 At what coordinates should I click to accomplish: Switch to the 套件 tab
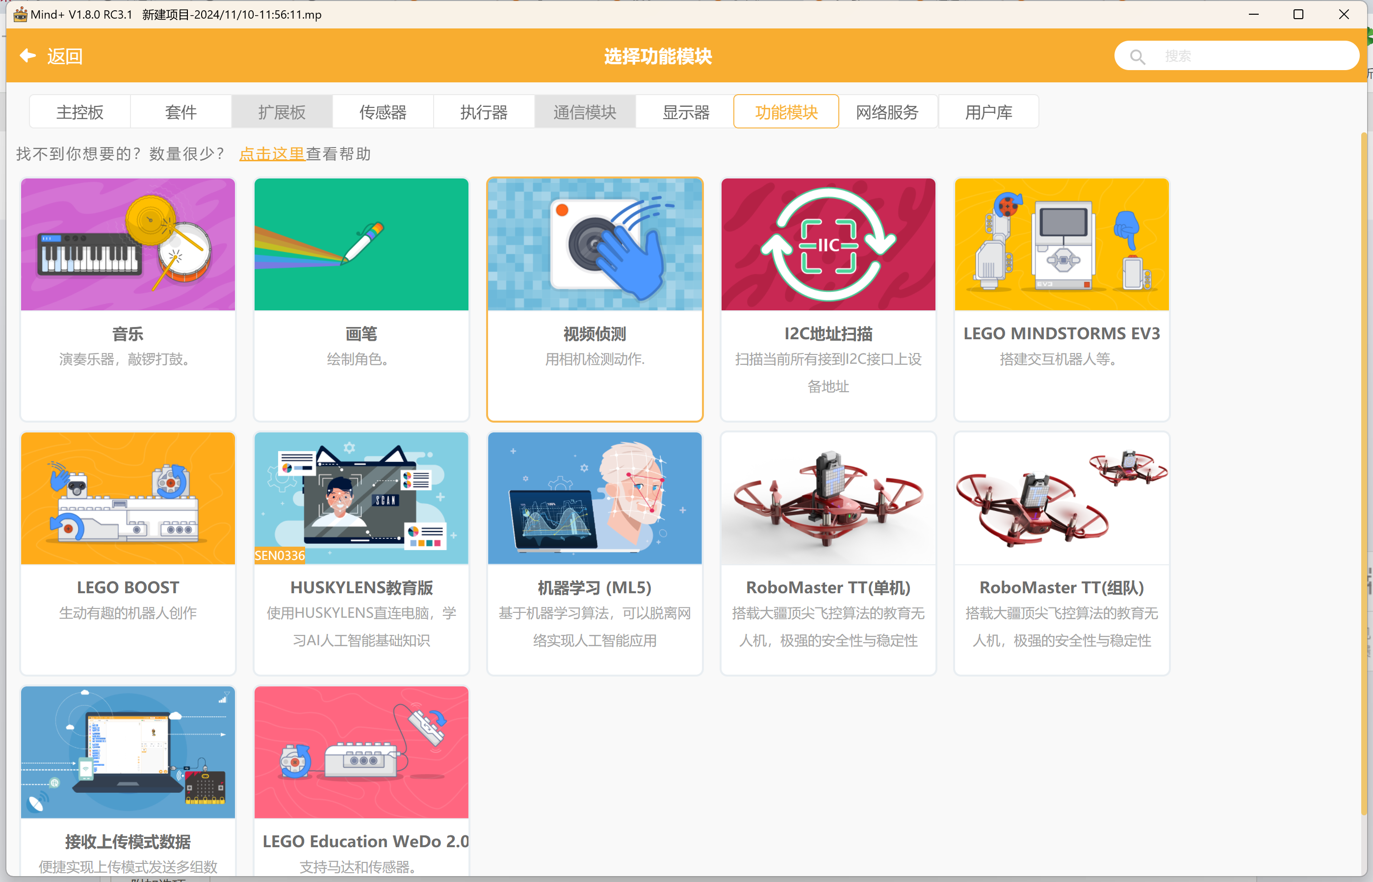pyautogui.click(x=181, y=112)
